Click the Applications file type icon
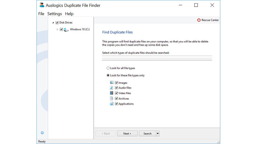This screenshot has width=257, height=144. [x=112, y=104]
